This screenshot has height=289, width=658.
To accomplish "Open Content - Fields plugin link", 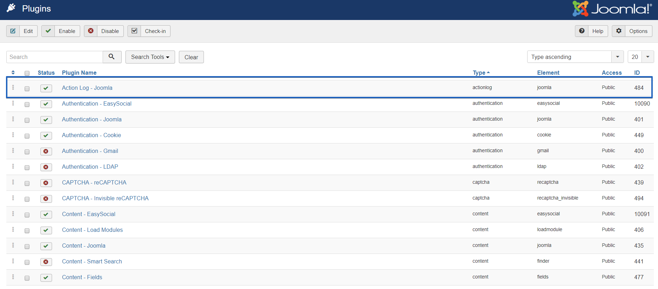I will 82,277.
